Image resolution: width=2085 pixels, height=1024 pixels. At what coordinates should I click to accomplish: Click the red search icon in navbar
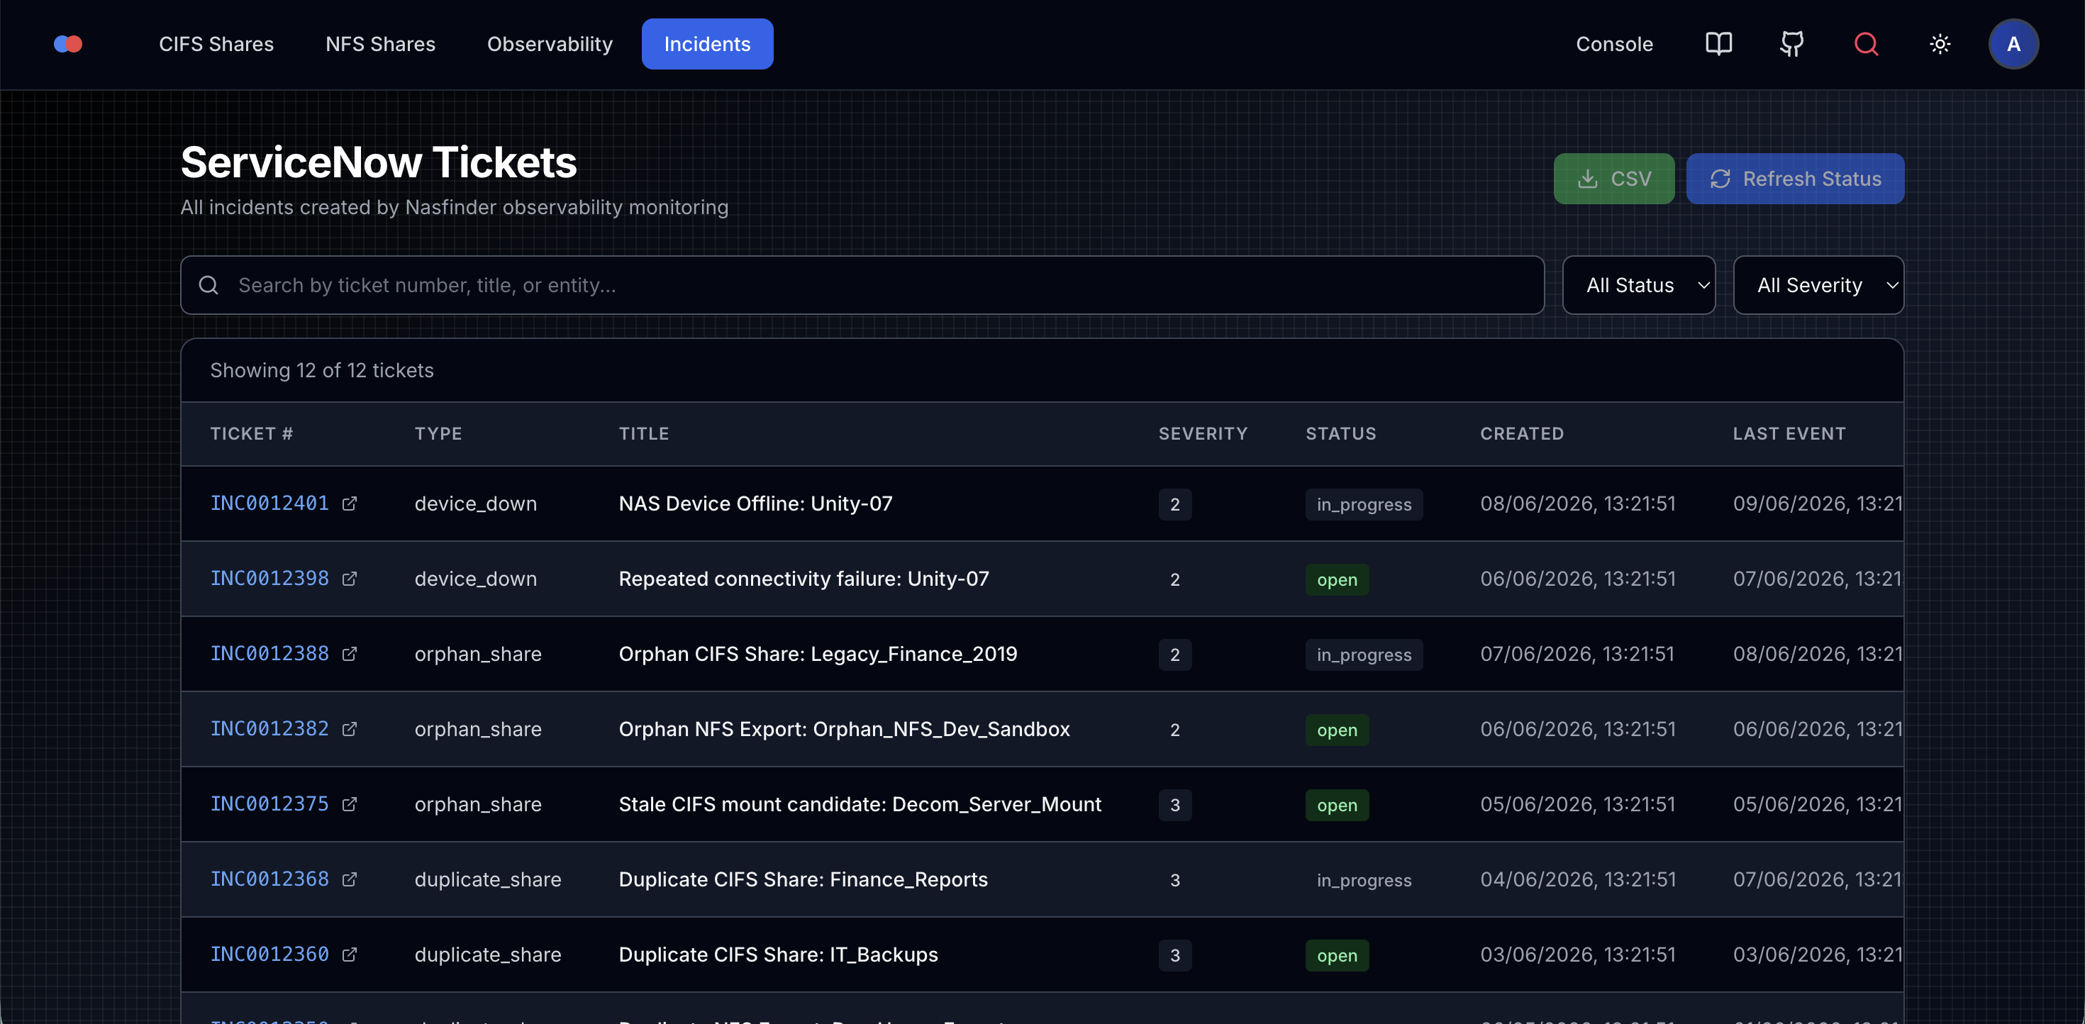(1866, 44)
